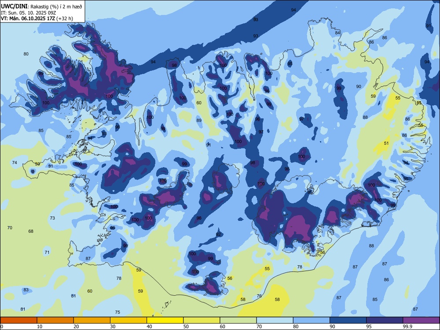
Task: Click 'Rakastig (%) í 2 m hæð' label
Action: point(56,7)
